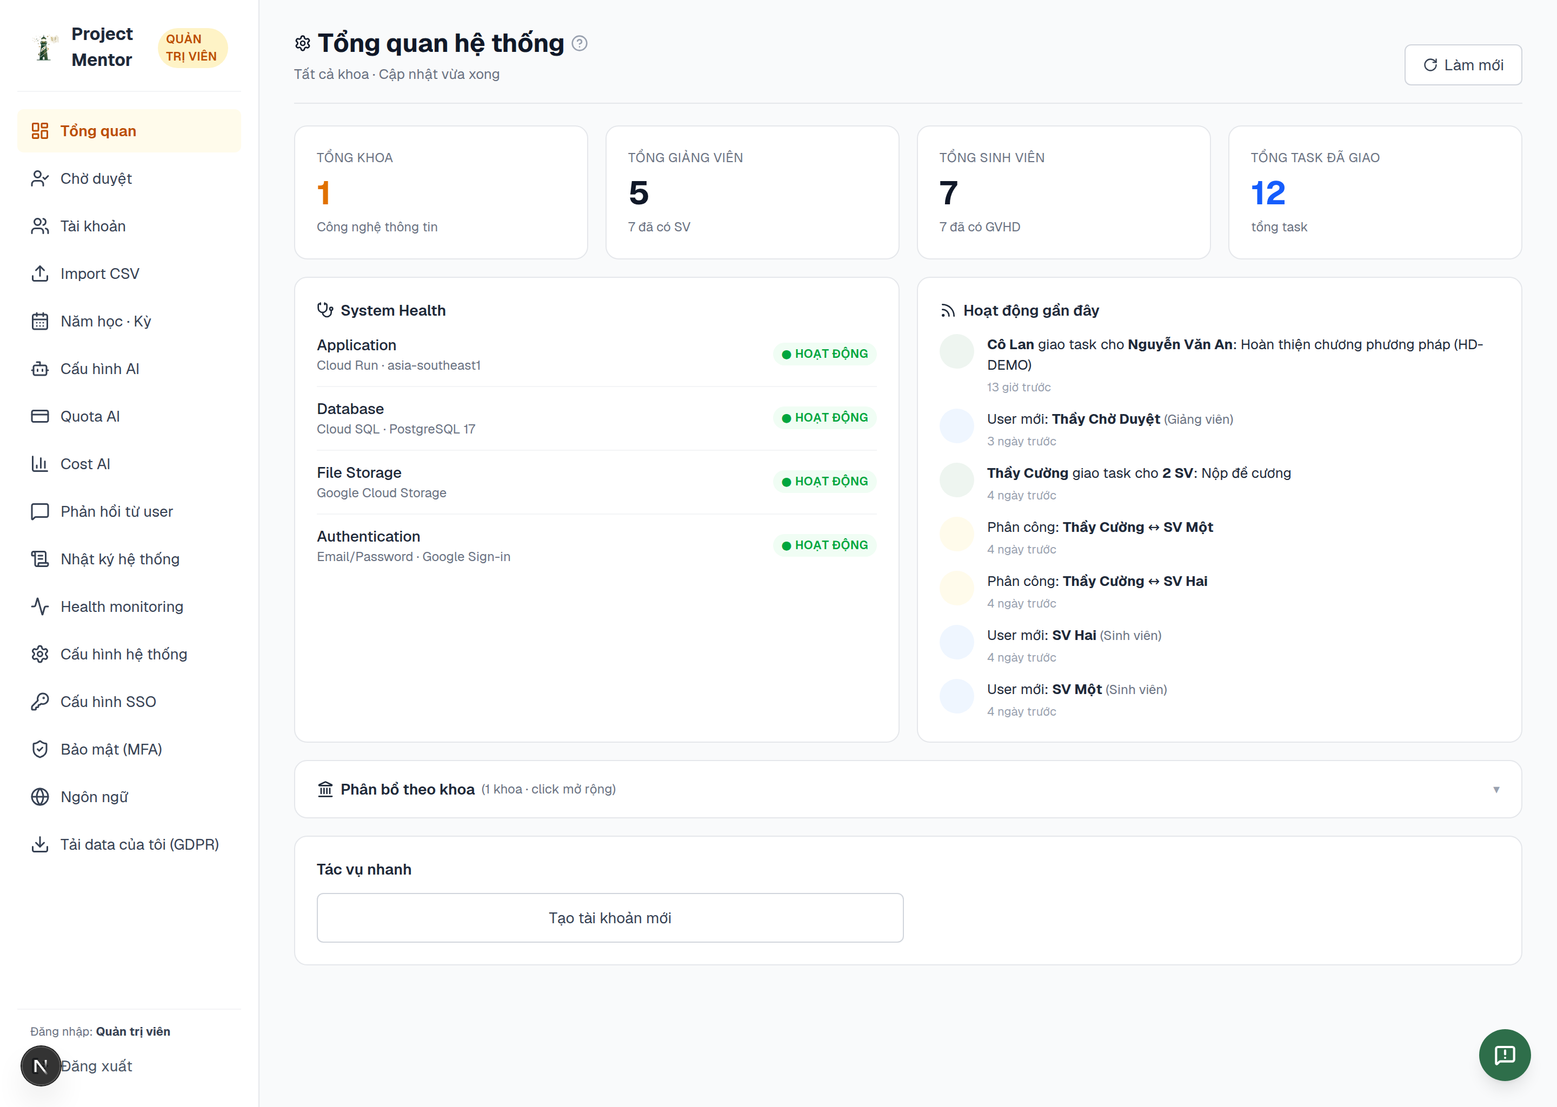
Task: Click Tạo tài khoản mới button
Action: coord(610,918)
